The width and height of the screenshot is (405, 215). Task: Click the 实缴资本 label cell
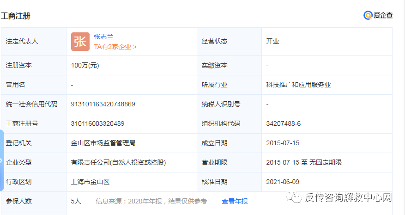pos(230,66)
